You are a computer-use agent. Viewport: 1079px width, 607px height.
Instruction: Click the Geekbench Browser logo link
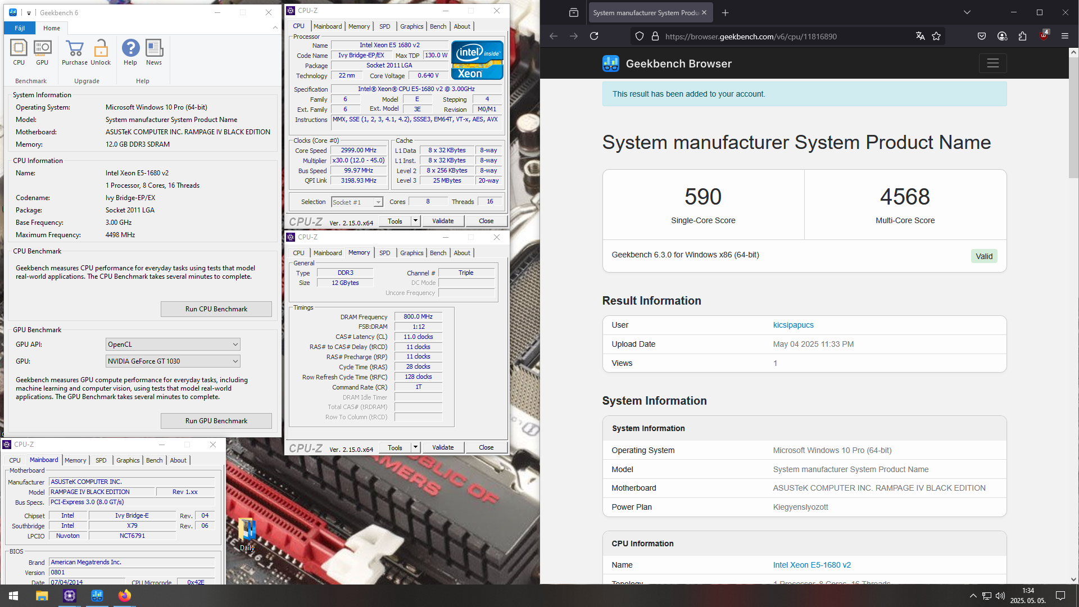click(667, 64)
